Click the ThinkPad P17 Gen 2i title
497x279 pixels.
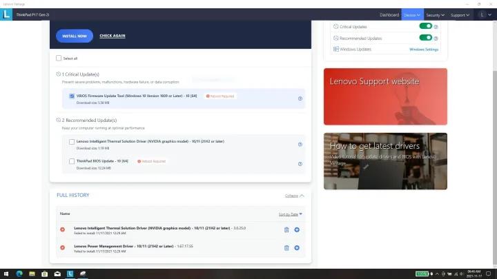(32, 14)
